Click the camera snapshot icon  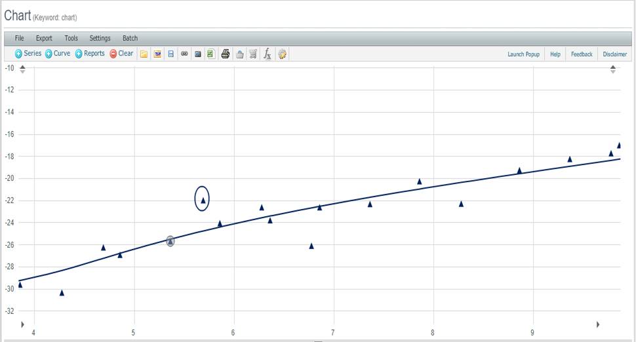pos(197,54)
